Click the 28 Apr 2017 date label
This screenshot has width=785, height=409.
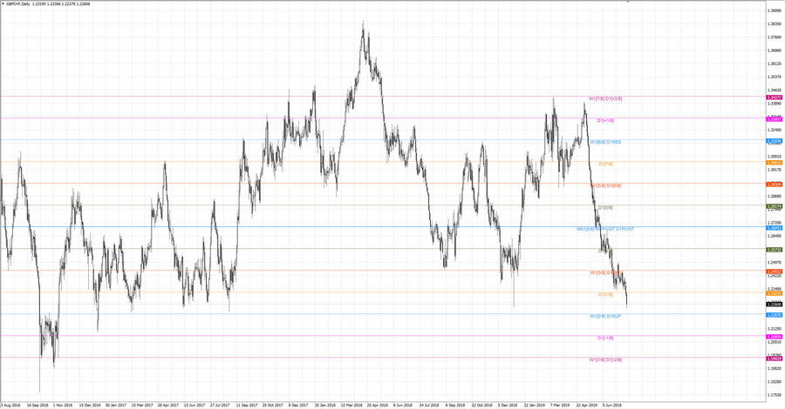pos(168,406)
